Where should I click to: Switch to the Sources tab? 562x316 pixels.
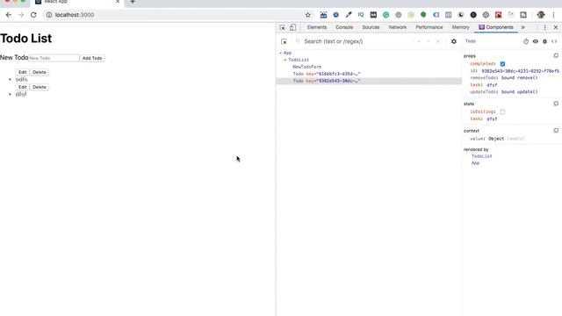click(x=371, y=27)
